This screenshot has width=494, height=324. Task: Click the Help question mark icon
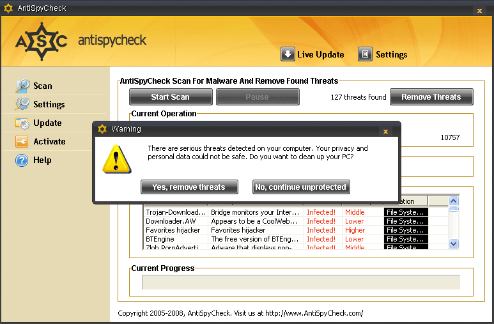22,160
